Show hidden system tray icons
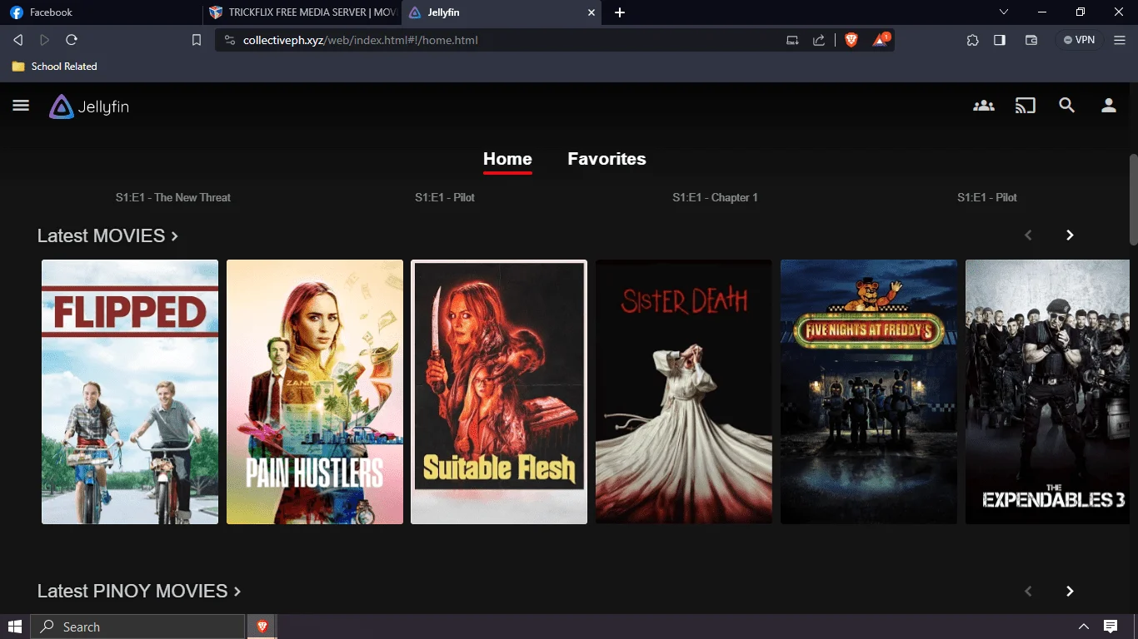 [x=1084, y=627]
